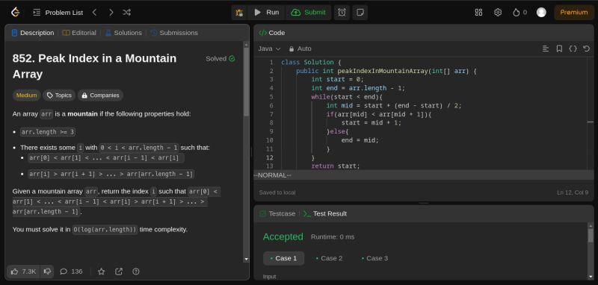Click the 'O(log(arr.length))' complexity snippet
This screenshot has height=285, width=598.
click(x=105, y=230)
